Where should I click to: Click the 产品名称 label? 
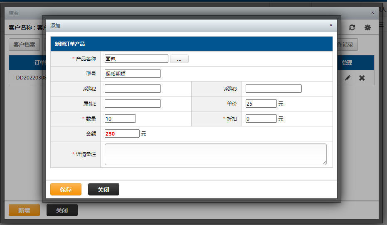86,59
